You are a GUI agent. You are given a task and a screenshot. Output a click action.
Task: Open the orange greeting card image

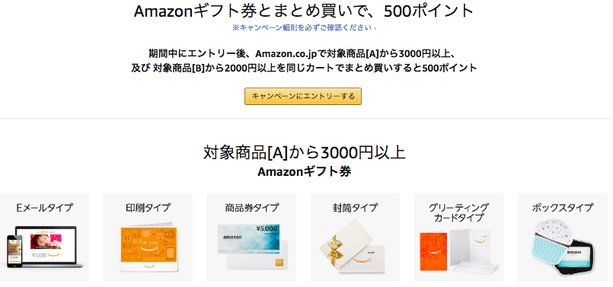pos(433,251)
